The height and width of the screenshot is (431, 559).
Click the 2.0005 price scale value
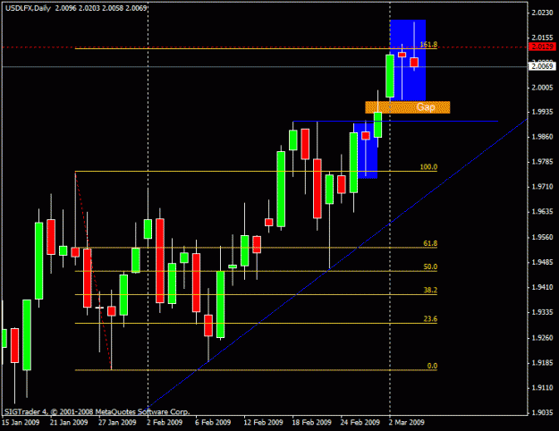pyautogui.click(x=543, y=88)
